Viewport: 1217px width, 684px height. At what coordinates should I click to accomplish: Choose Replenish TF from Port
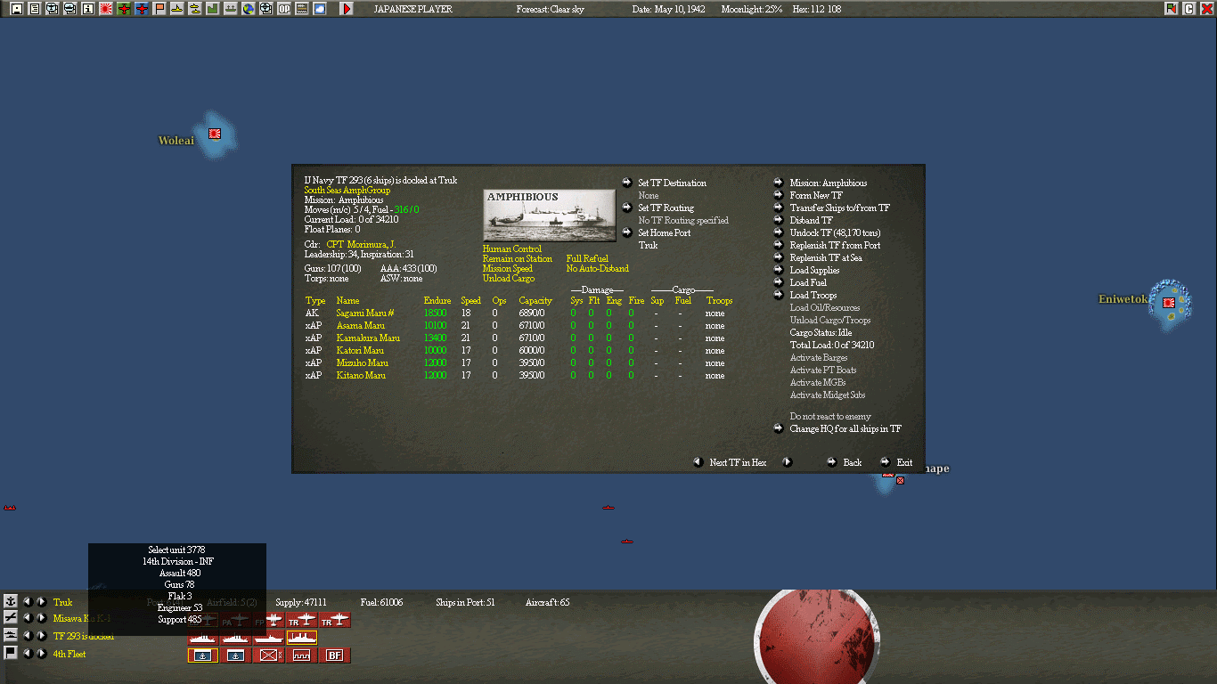(x=835, y=246)
